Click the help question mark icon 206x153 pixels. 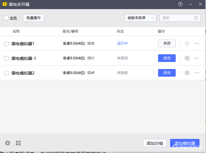[x=180, y=4]
